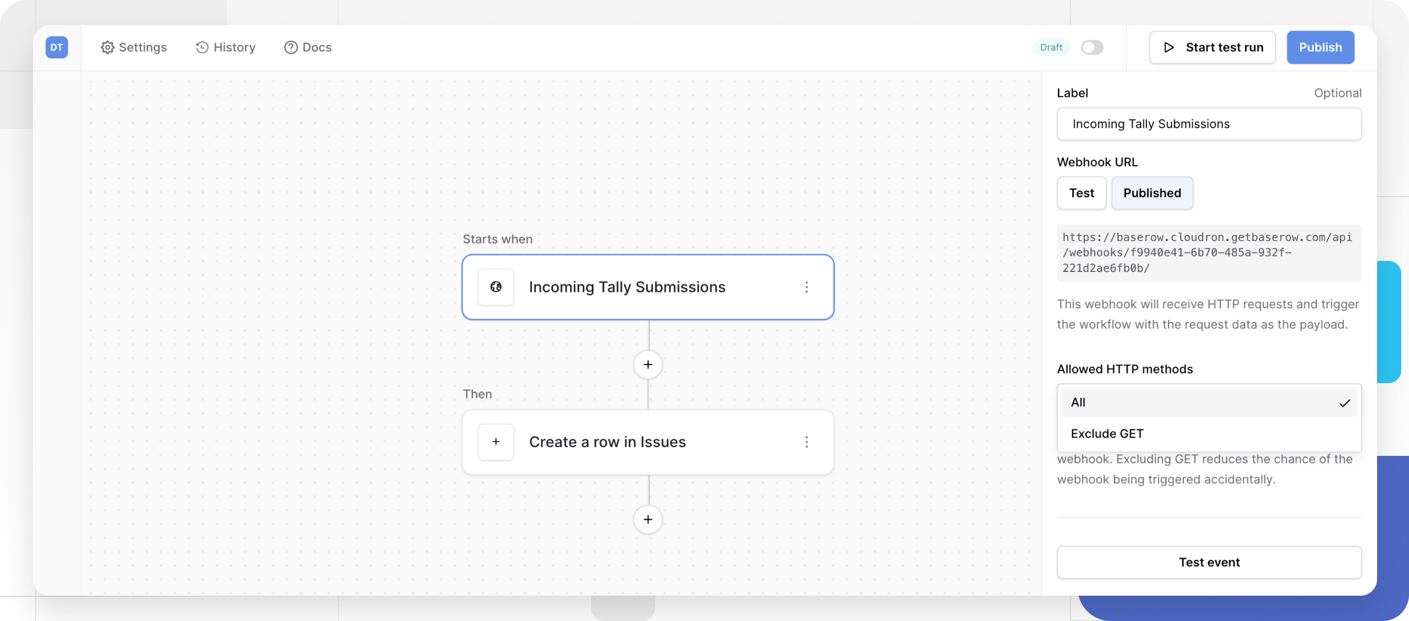Choose Exclude GET option

pos(1209,434)
